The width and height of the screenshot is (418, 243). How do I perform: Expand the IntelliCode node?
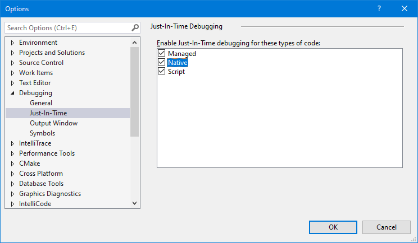pos(12,204)
